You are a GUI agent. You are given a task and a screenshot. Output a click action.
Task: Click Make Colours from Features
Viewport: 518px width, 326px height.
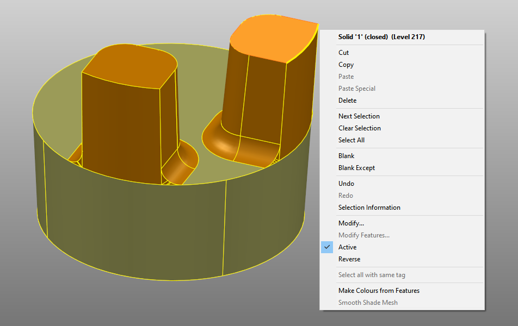[379, 290]
